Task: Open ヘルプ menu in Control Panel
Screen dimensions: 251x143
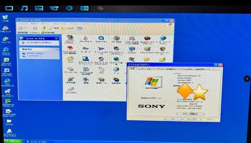Action: click(x=85, y=24)
